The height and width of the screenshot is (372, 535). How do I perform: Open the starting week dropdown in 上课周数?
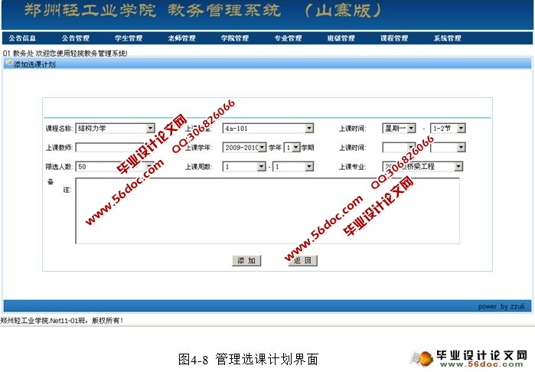(244, 167)
